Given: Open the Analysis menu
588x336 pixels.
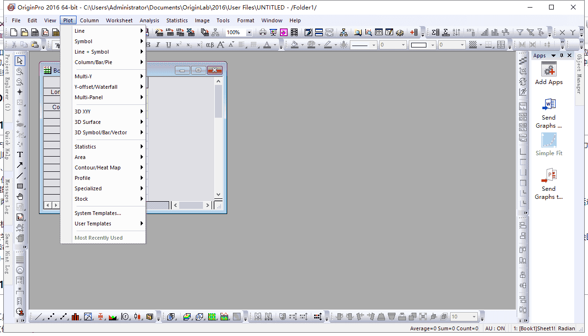Looking at the screenshot, I should click(149, 20).
